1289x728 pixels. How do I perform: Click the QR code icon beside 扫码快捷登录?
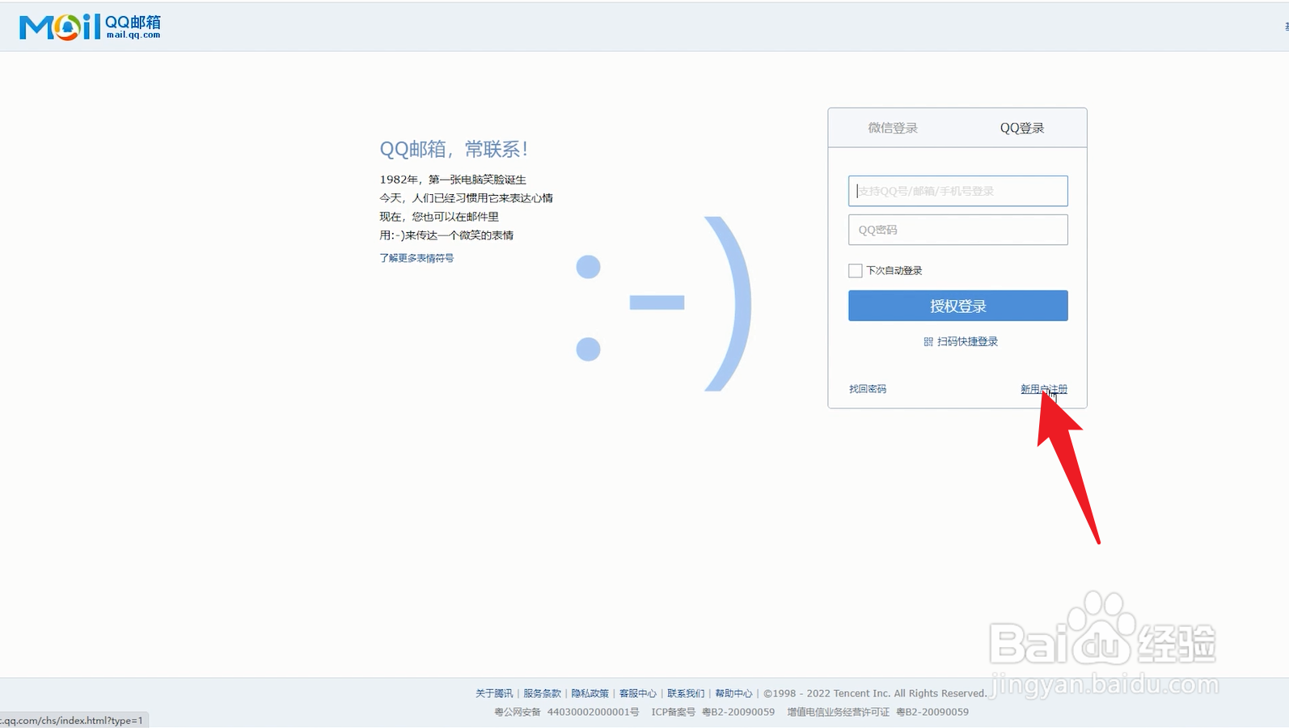[x=928, y=341]
